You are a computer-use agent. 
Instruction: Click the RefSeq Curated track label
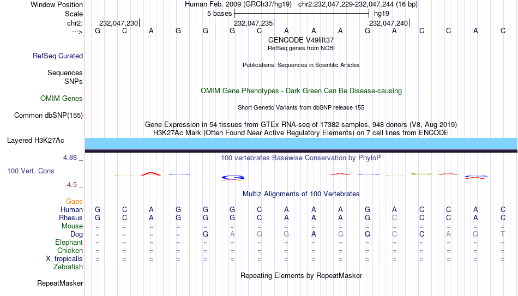tap(58, 56)
